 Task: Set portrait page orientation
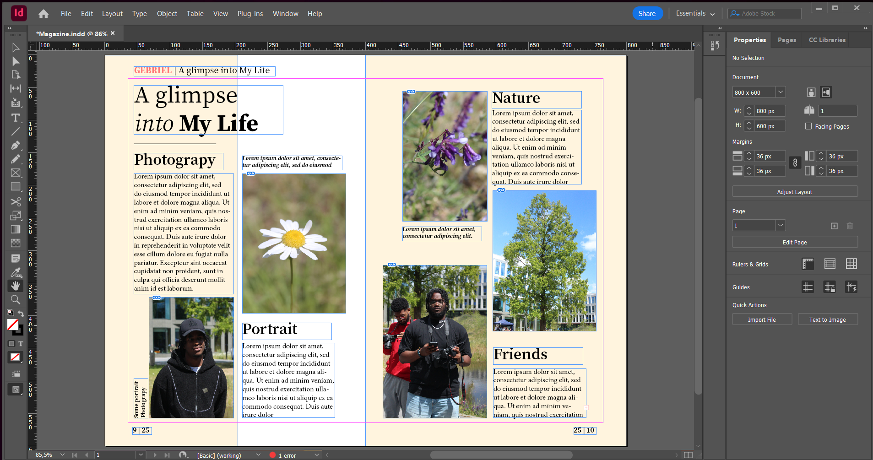tap(811, 92)
